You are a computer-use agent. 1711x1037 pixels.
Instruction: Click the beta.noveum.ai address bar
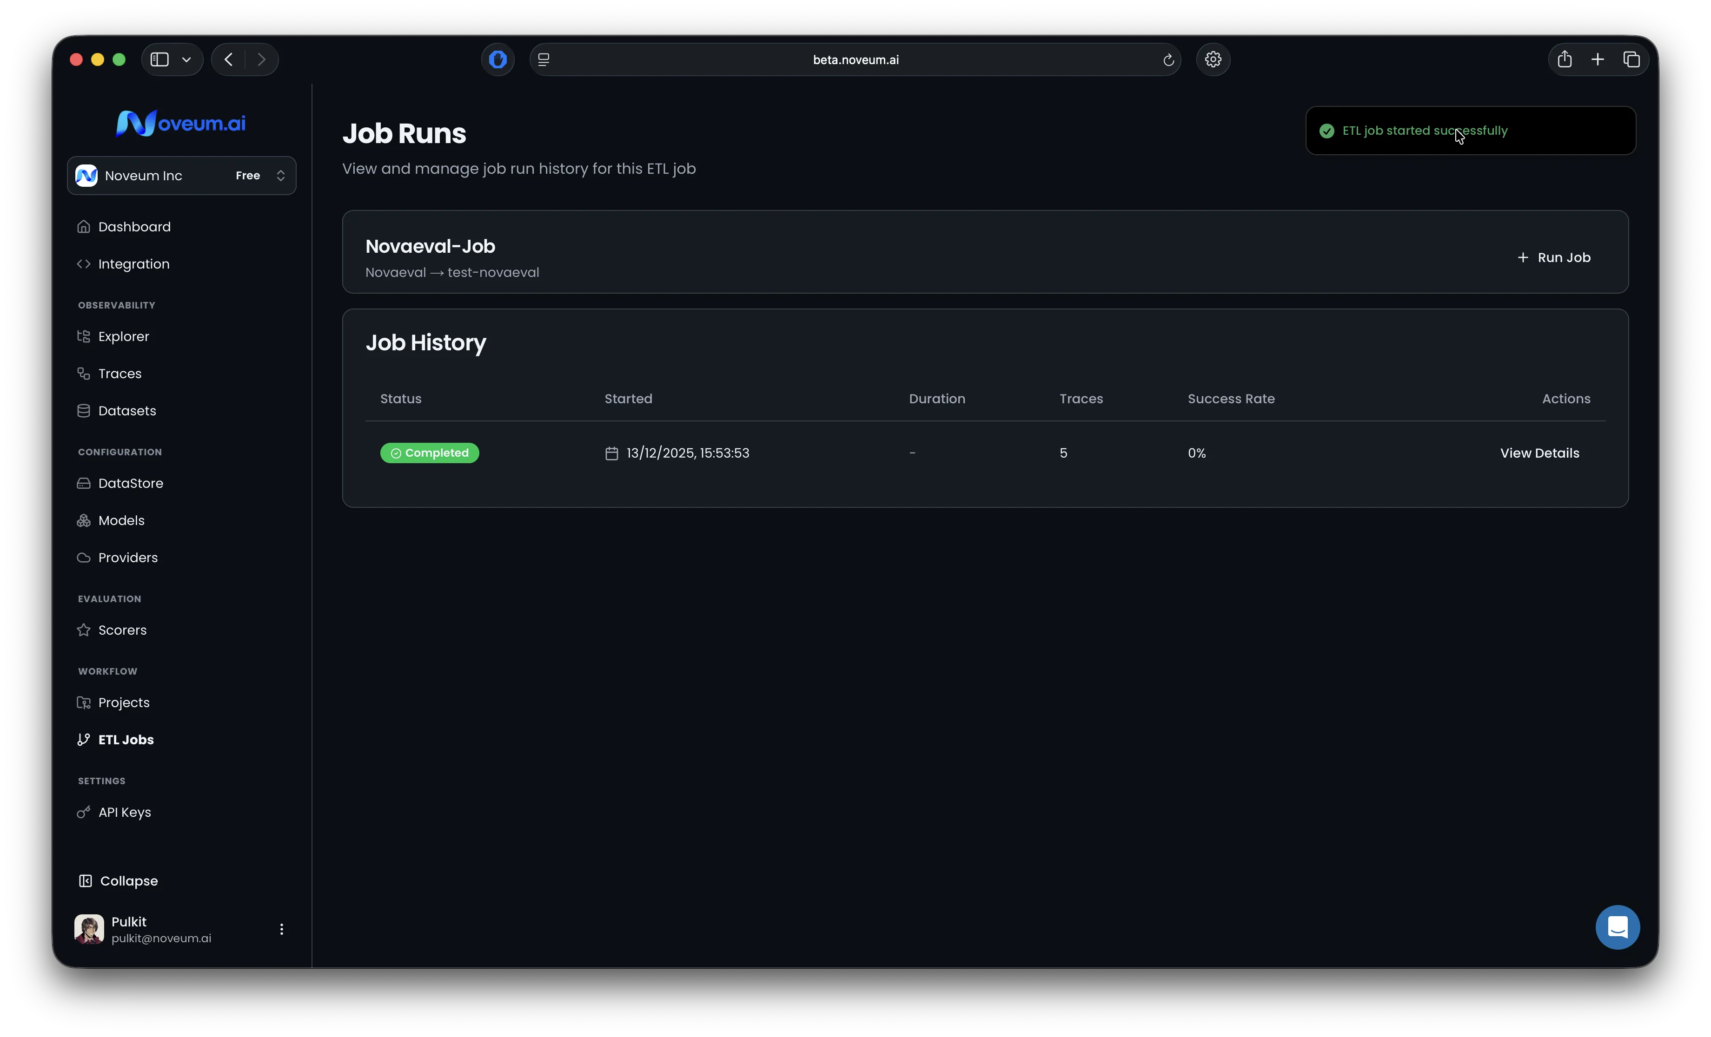click(x=855, y=59)
